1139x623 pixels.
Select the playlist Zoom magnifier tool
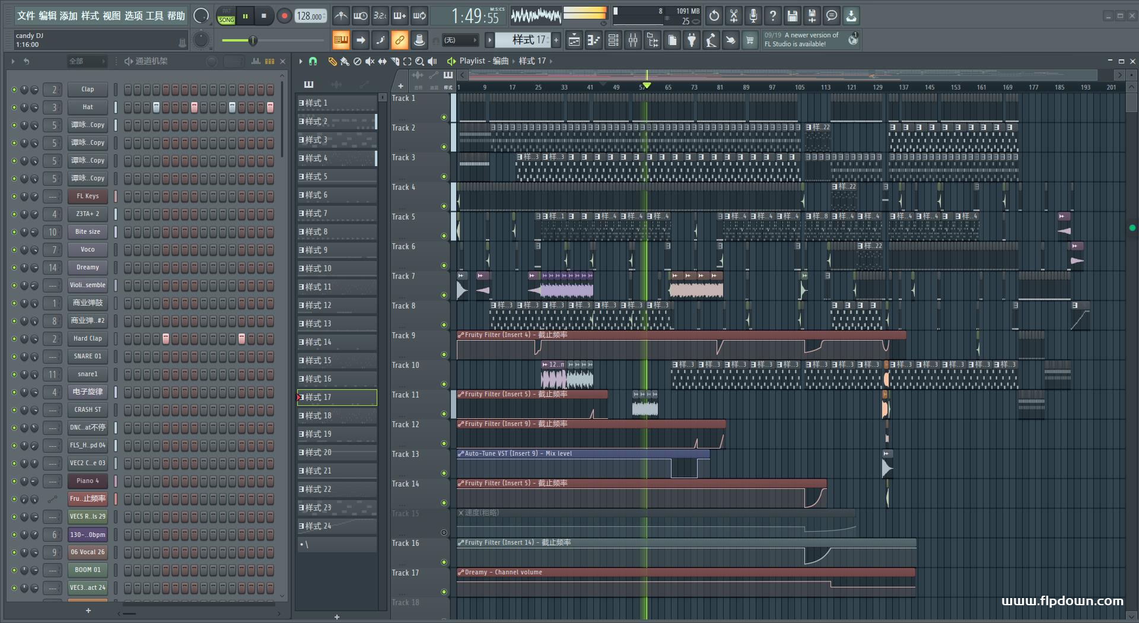point(419,61)
